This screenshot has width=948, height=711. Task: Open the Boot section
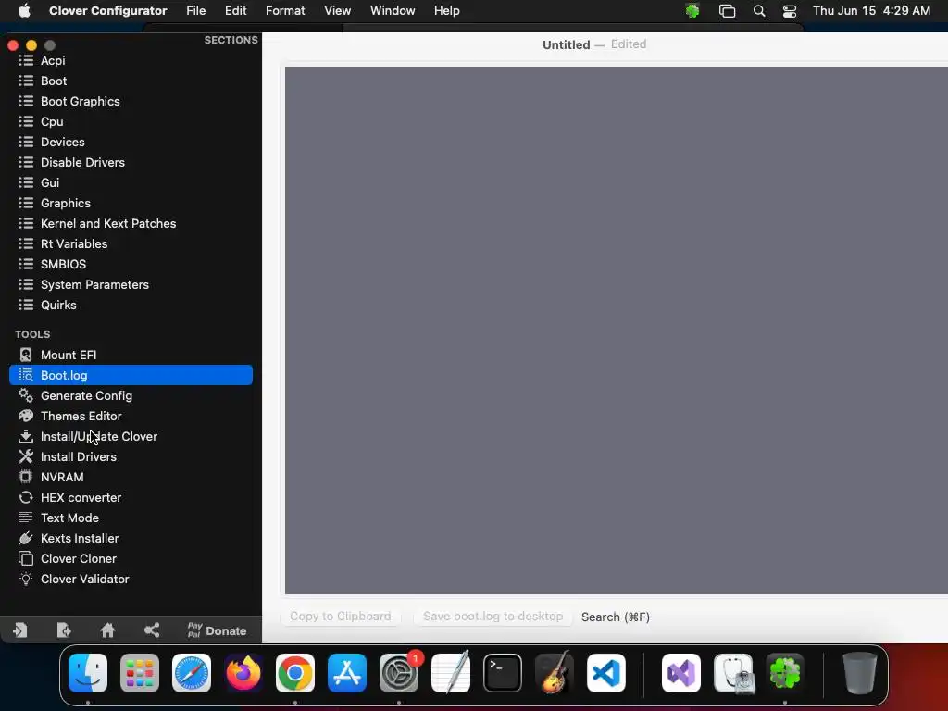pyautogui.click(x=131, y=81)
